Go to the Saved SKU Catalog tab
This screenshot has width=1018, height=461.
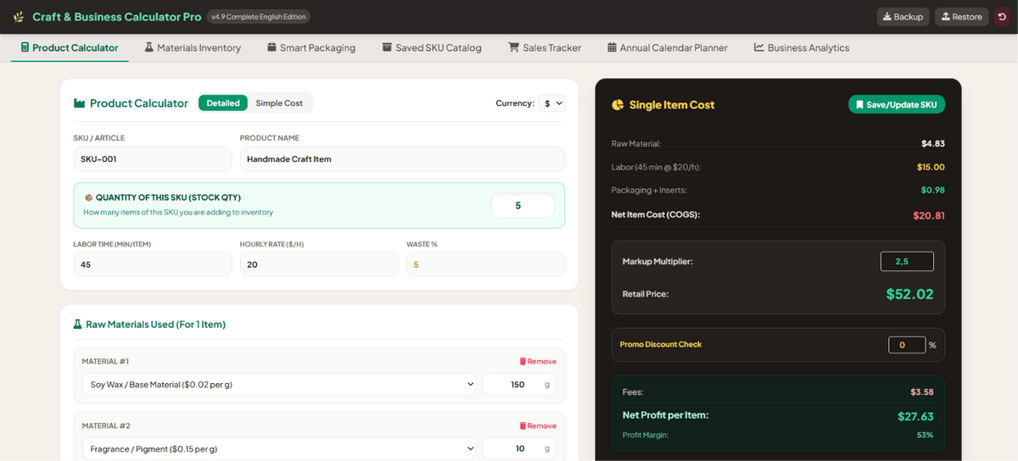point(432,47)
